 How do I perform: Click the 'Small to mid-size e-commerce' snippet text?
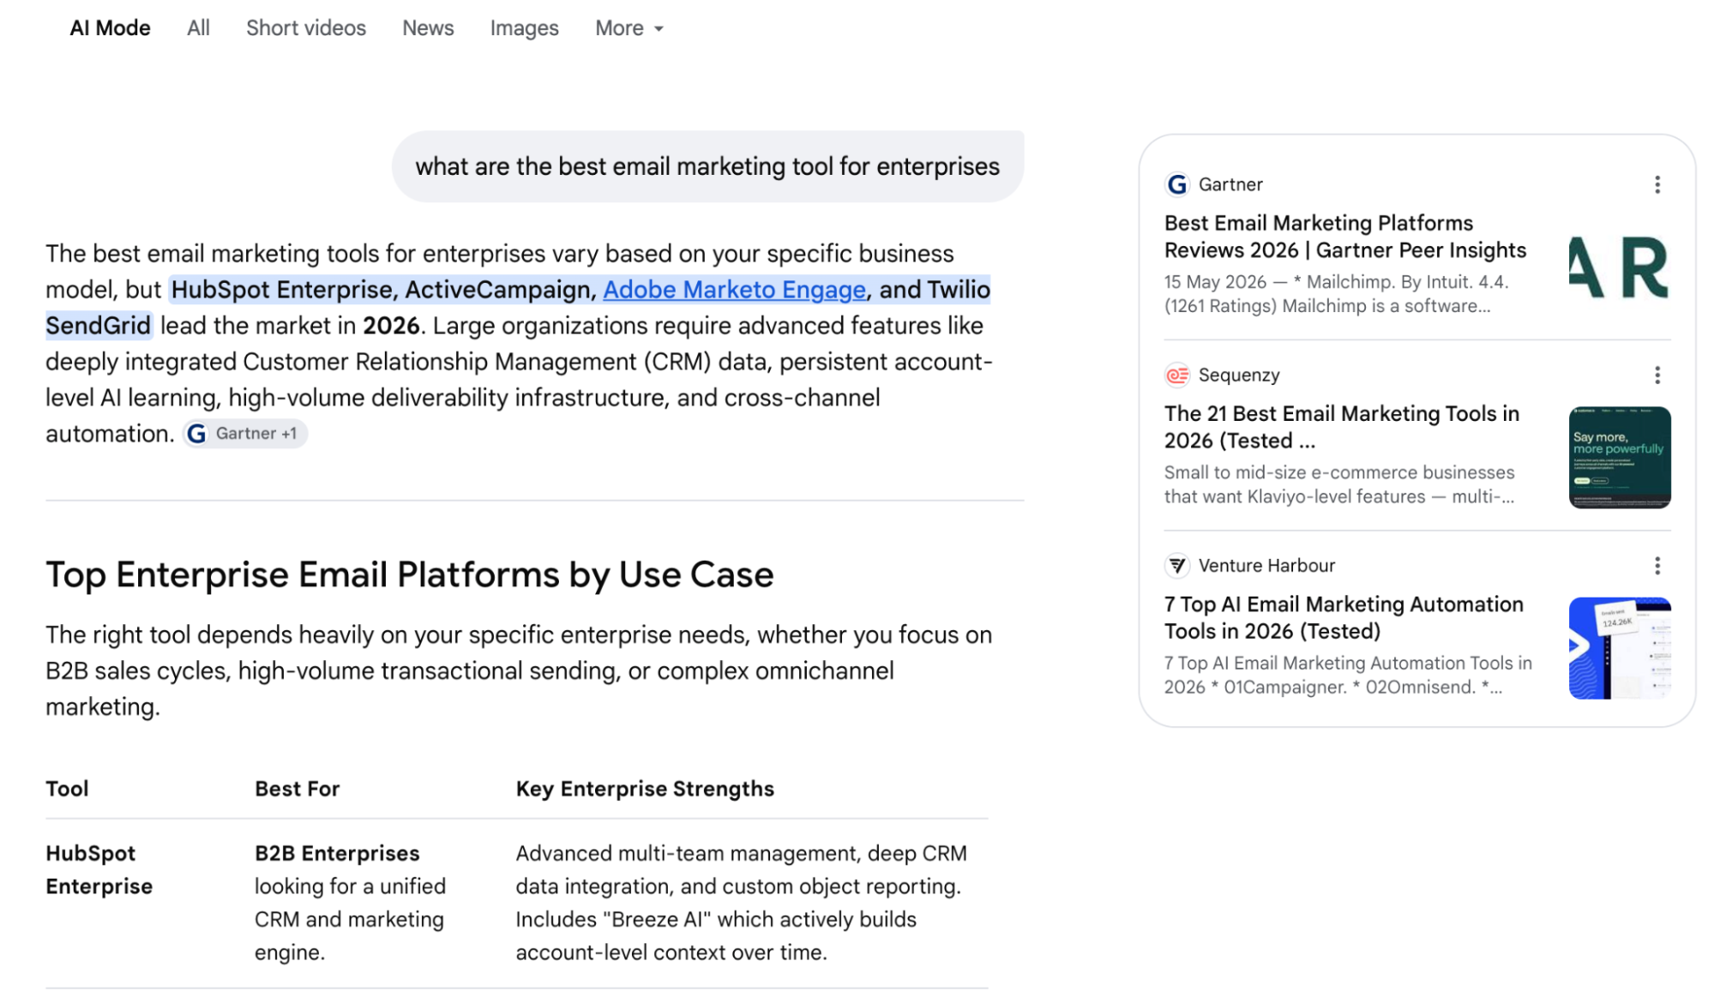1339,484
